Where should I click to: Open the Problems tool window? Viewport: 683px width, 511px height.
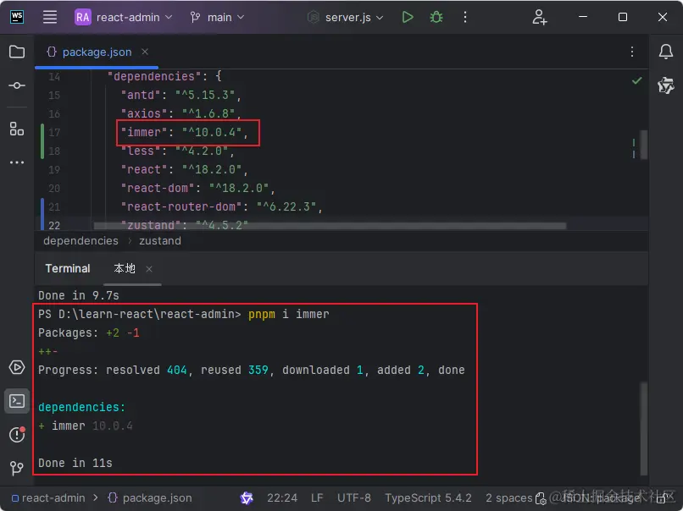coord(17,434)
